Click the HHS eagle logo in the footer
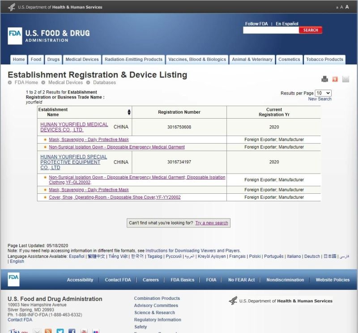The image size is (358, 333). click(x=233, y=301)
